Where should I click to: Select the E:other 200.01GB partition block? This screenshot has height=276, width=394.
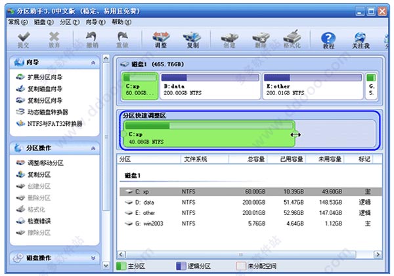pyautogui.click(x=313, y=86)
